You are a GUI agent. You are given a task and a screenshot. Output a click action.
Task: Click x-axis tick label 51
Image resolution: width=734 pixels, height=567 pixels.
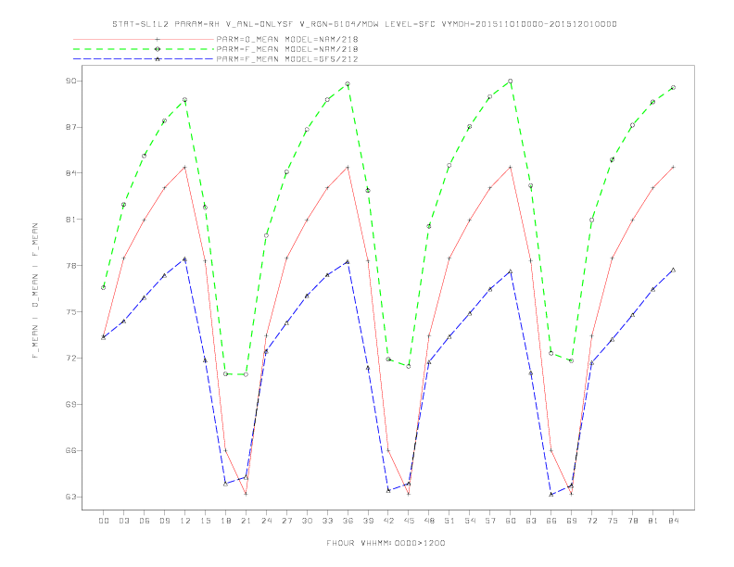click(x=449, y=521)
